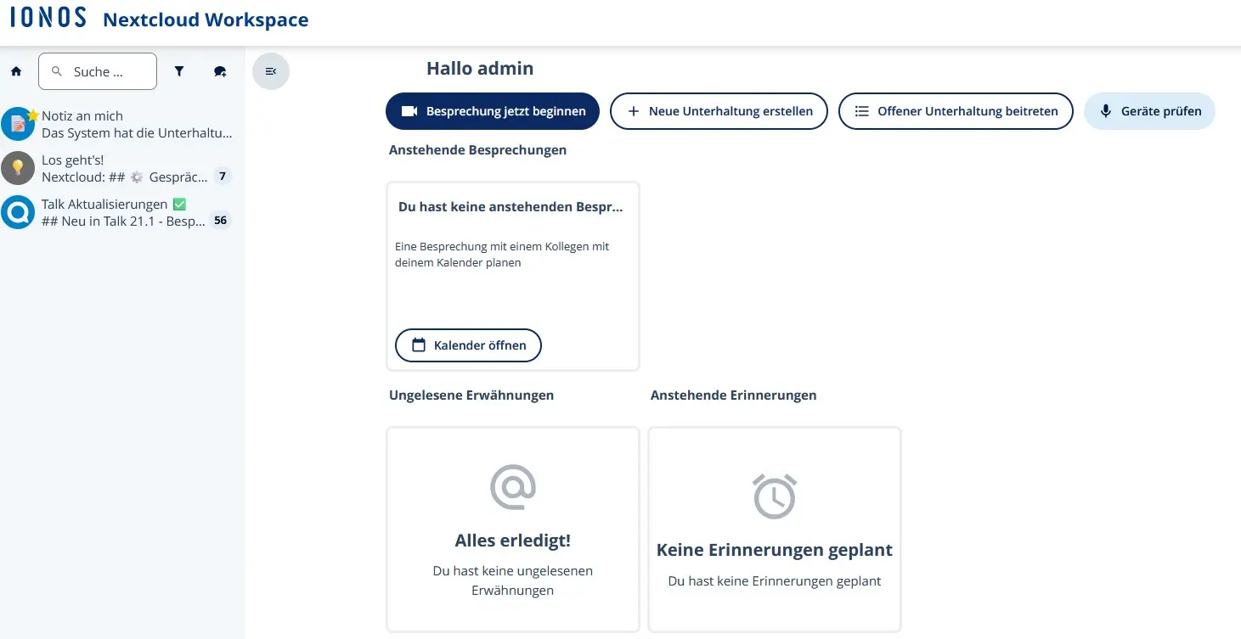Start a meeting with Besprechung jetzt beginnen

coord(493,110)
